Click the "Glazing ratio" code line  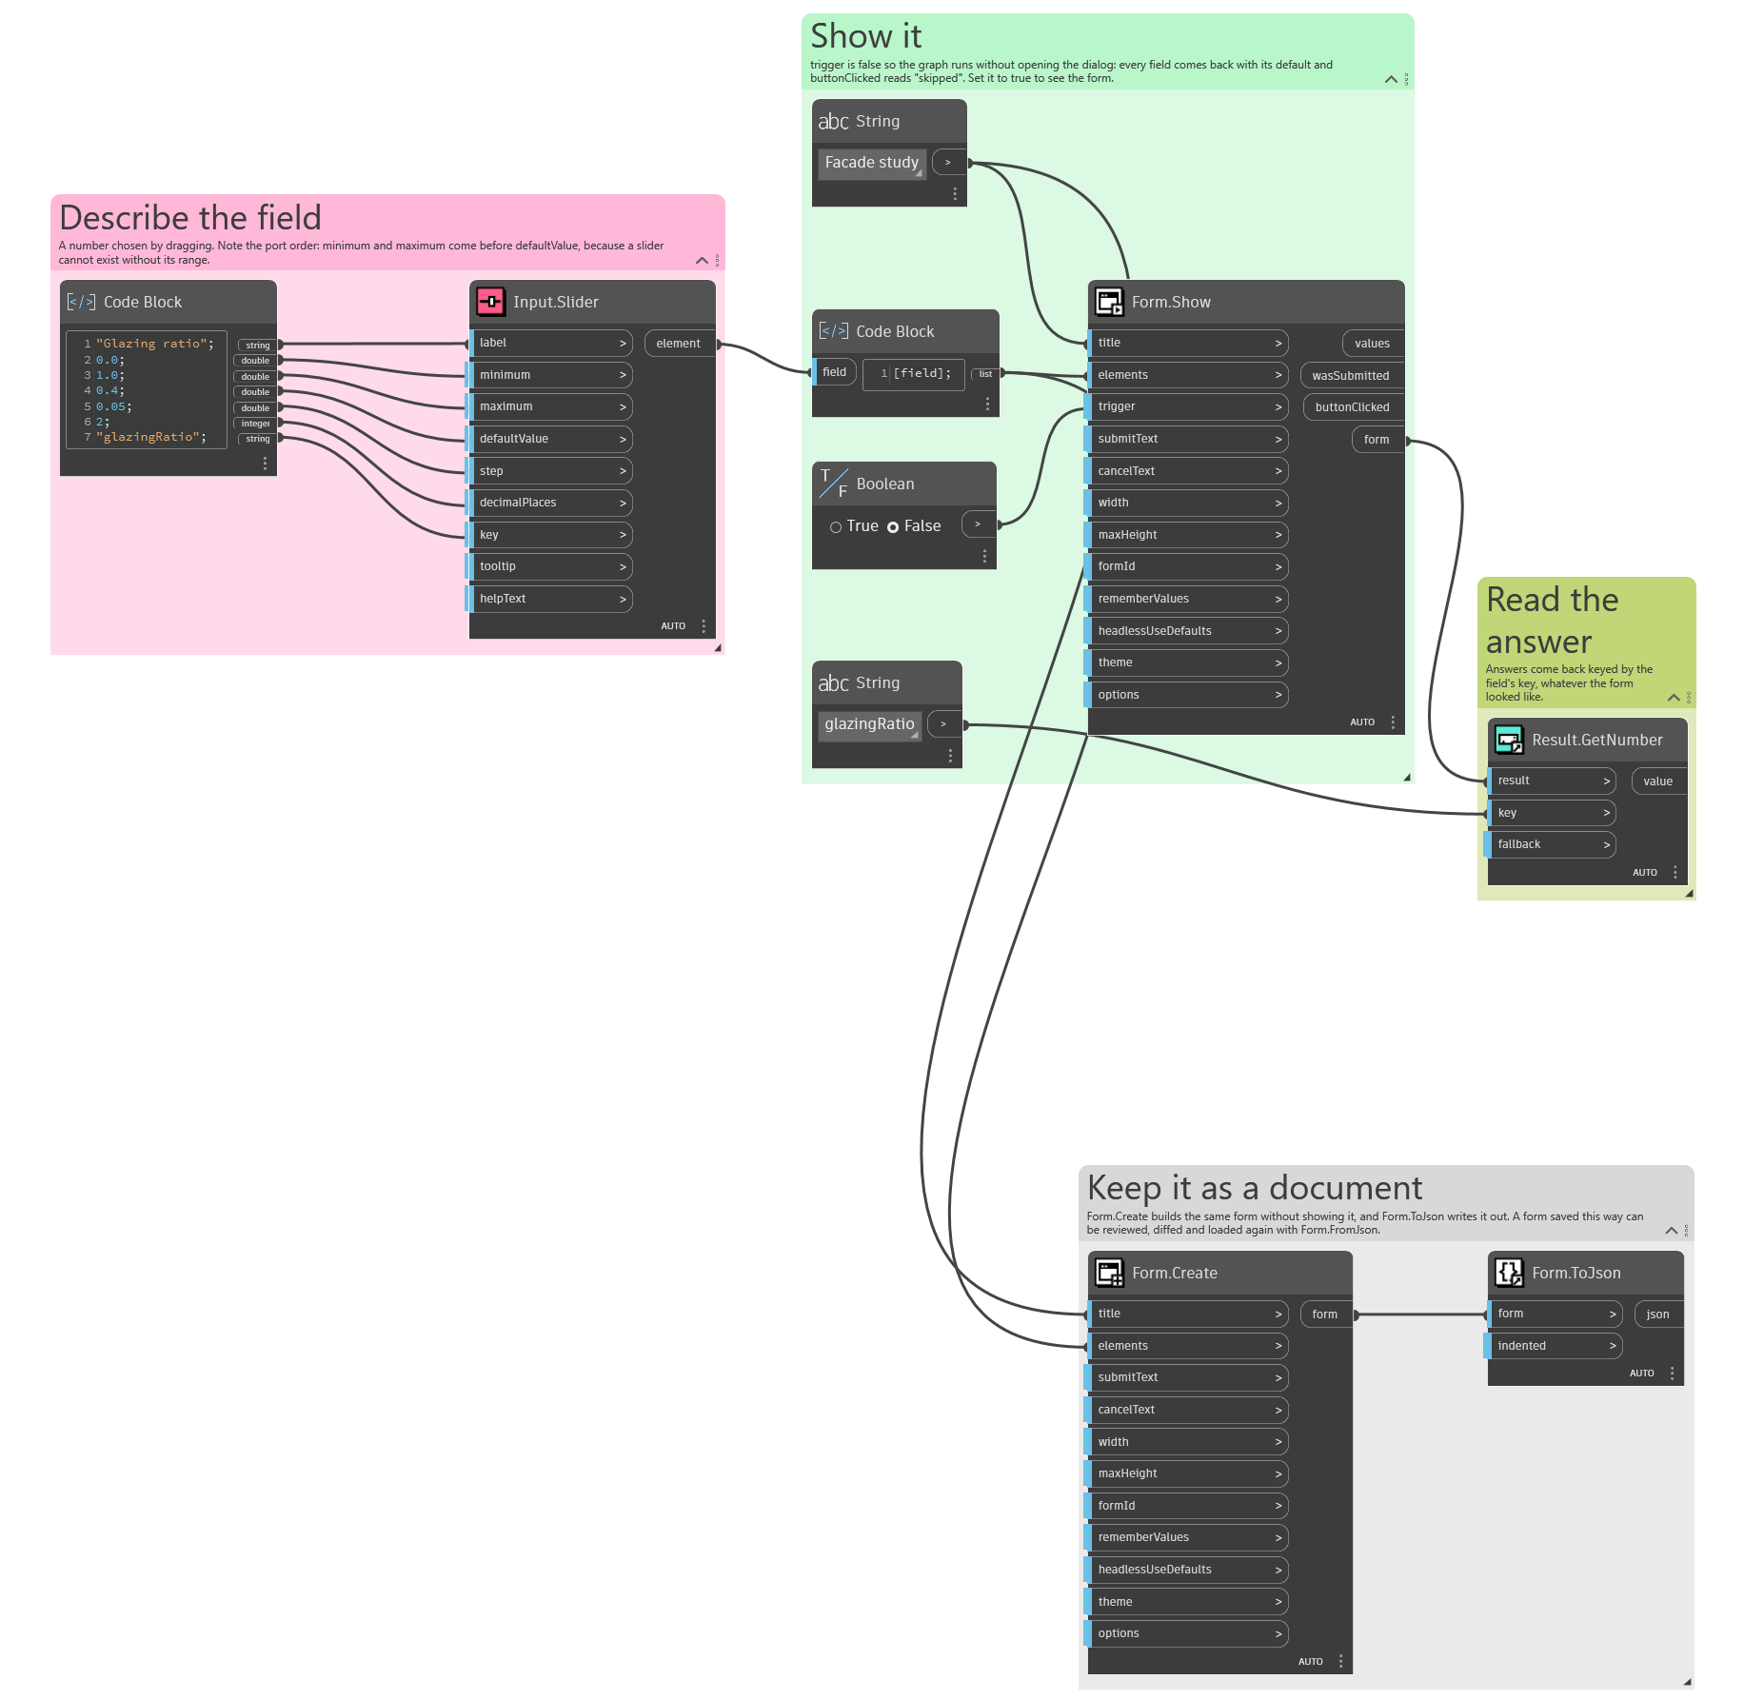click(155, 344)
